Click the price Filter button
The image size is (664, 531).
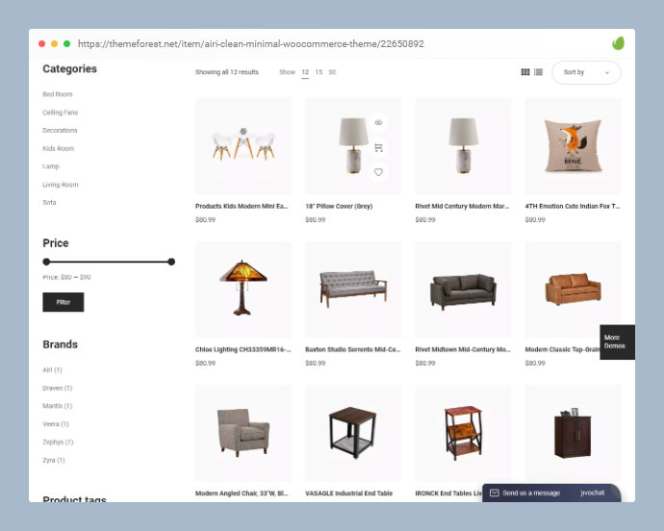point(64,302)
